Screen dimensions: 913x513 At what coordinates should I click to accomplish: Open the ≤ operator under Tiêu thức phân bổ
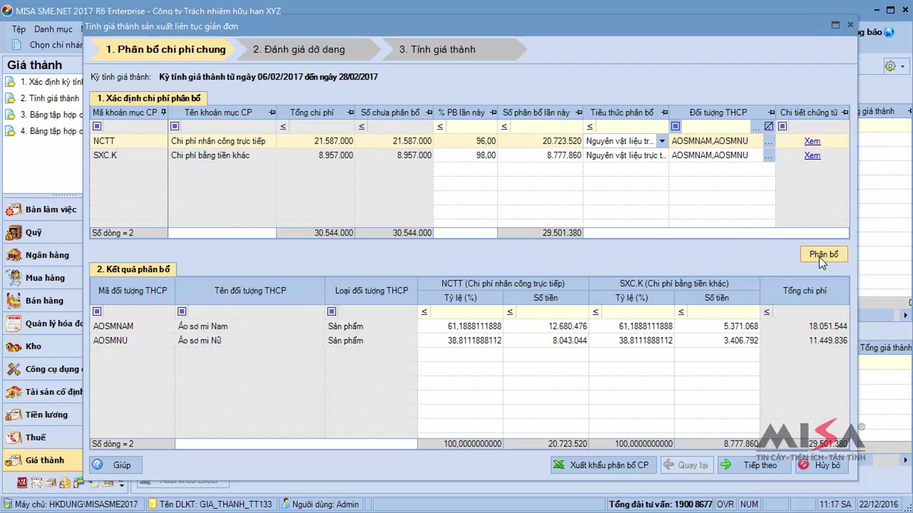coord(590,127)
